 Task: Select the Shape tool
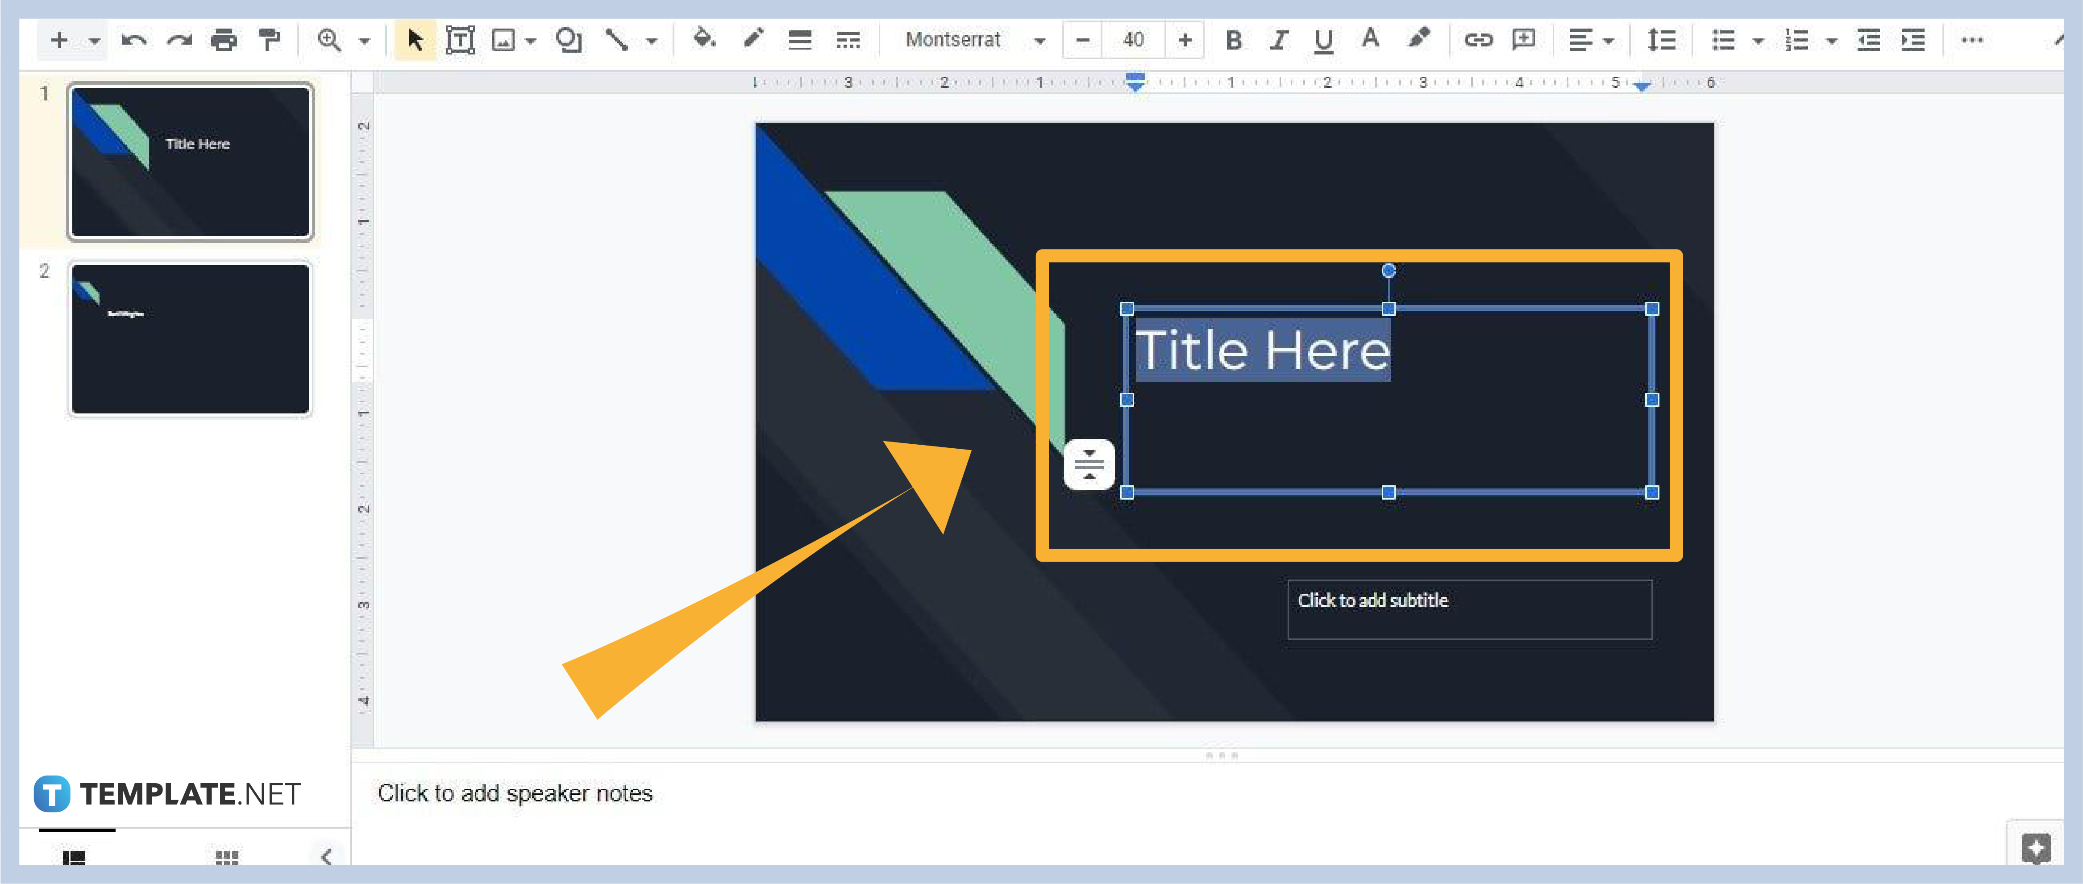pyautogui.click(x=569, y=39)
